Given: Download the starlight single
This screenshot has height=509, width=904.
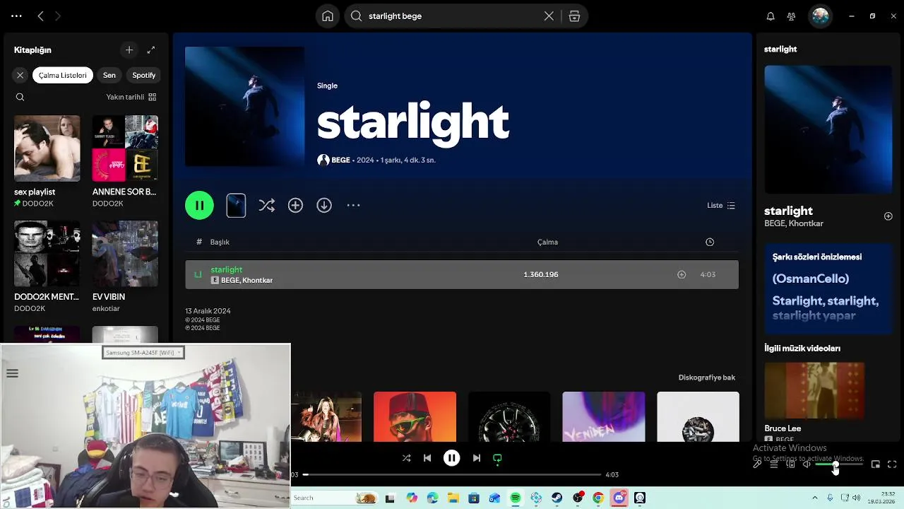Looking at the screenshot, I should pyautogui.click(x=324, y=205).
